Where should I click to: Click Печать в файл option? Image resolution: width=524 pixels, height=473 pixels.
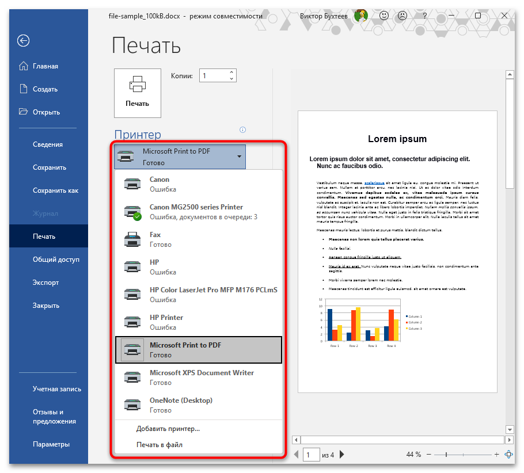pyautogui.click(x=199, y=445)
